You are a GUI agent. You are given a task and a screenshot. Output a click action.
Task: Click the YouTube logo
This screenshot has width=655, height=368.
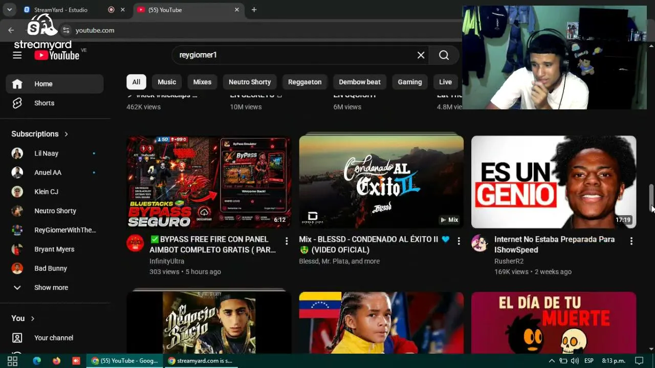coord(57,55)
